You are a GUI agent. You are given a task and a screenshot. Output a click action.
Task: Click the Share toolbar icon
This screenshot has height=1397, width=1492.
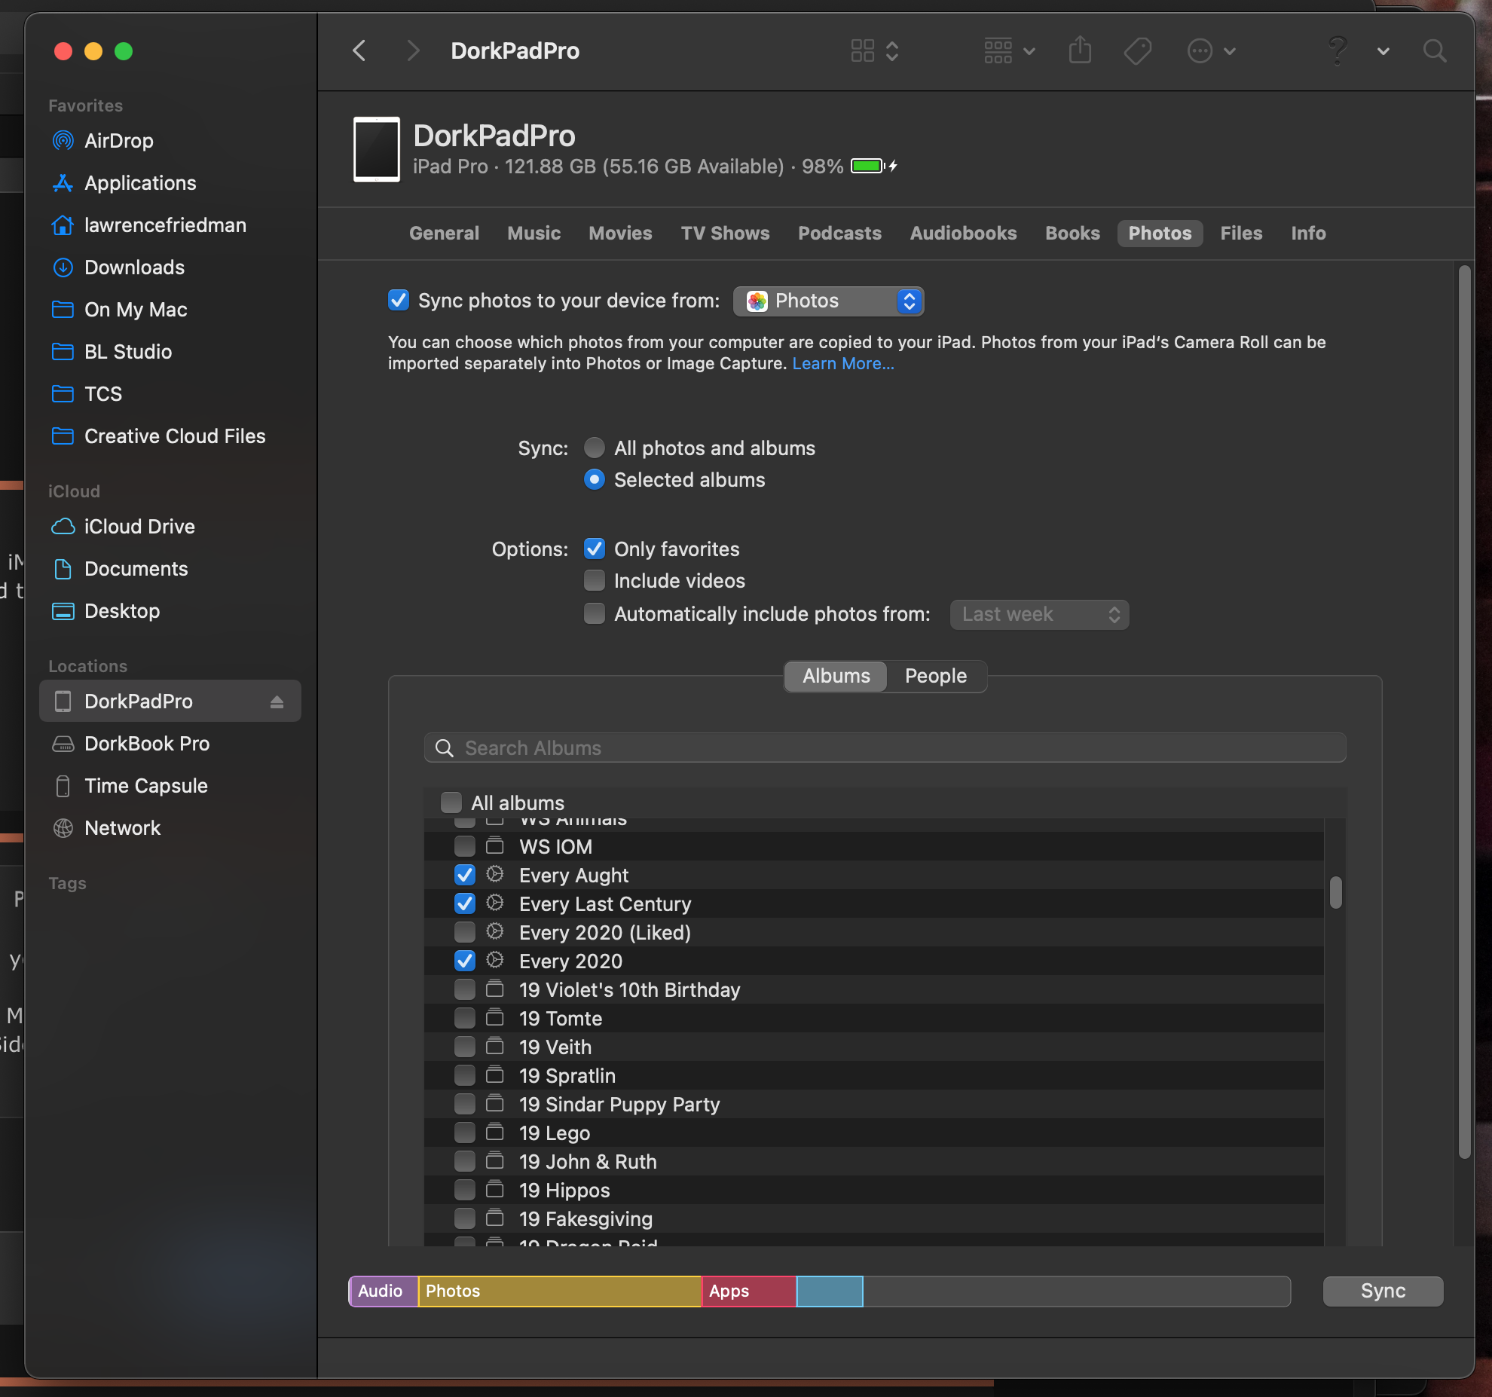click(1080, 51)
